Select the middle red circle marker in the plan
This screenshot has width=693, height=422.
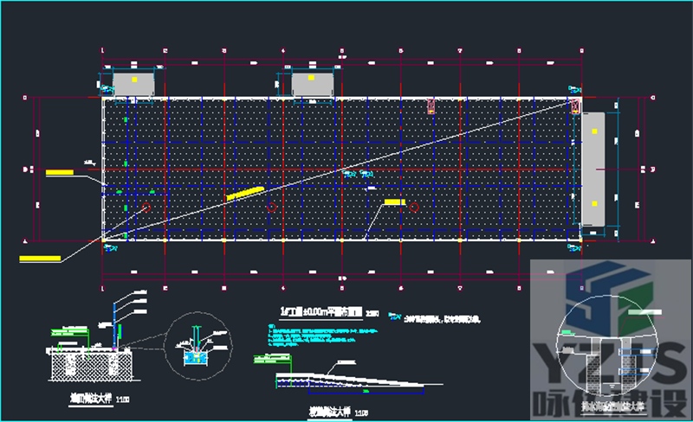pos(272,207)
